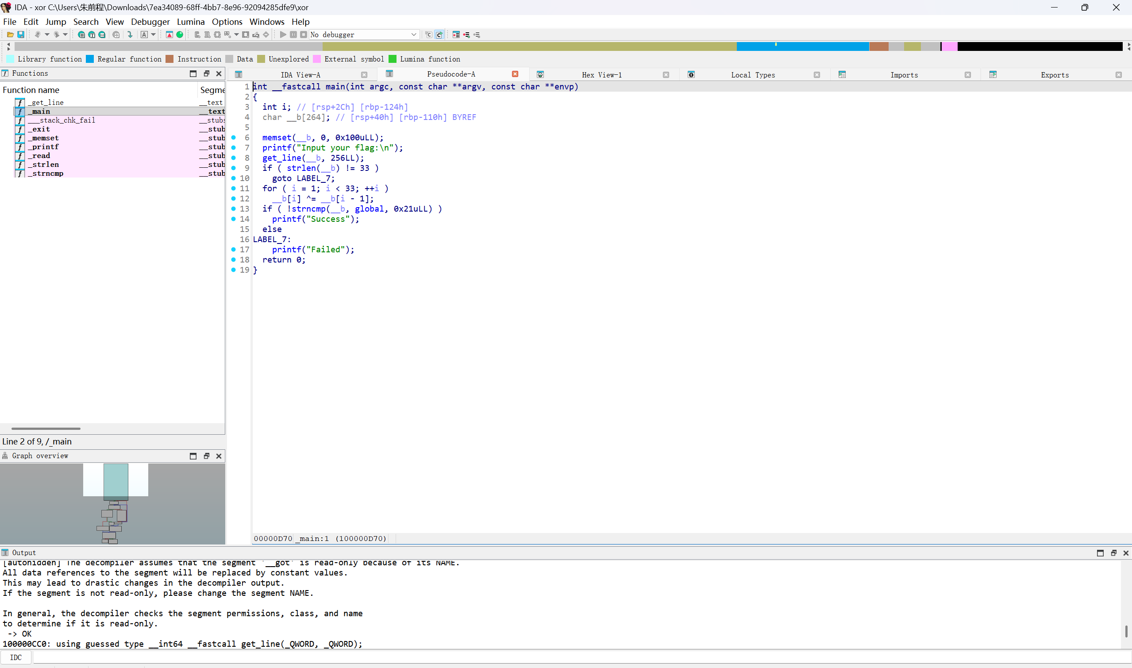Image resolution: width=1132 pixels, height=668 pixels.
Task: Start the debugger process play button
Action: 283,35
